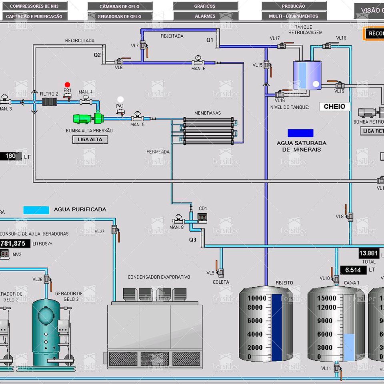Click the MAN. 6 pressure gauge
This screenshot has height=384, width=384.
click(x=198, y=61)
